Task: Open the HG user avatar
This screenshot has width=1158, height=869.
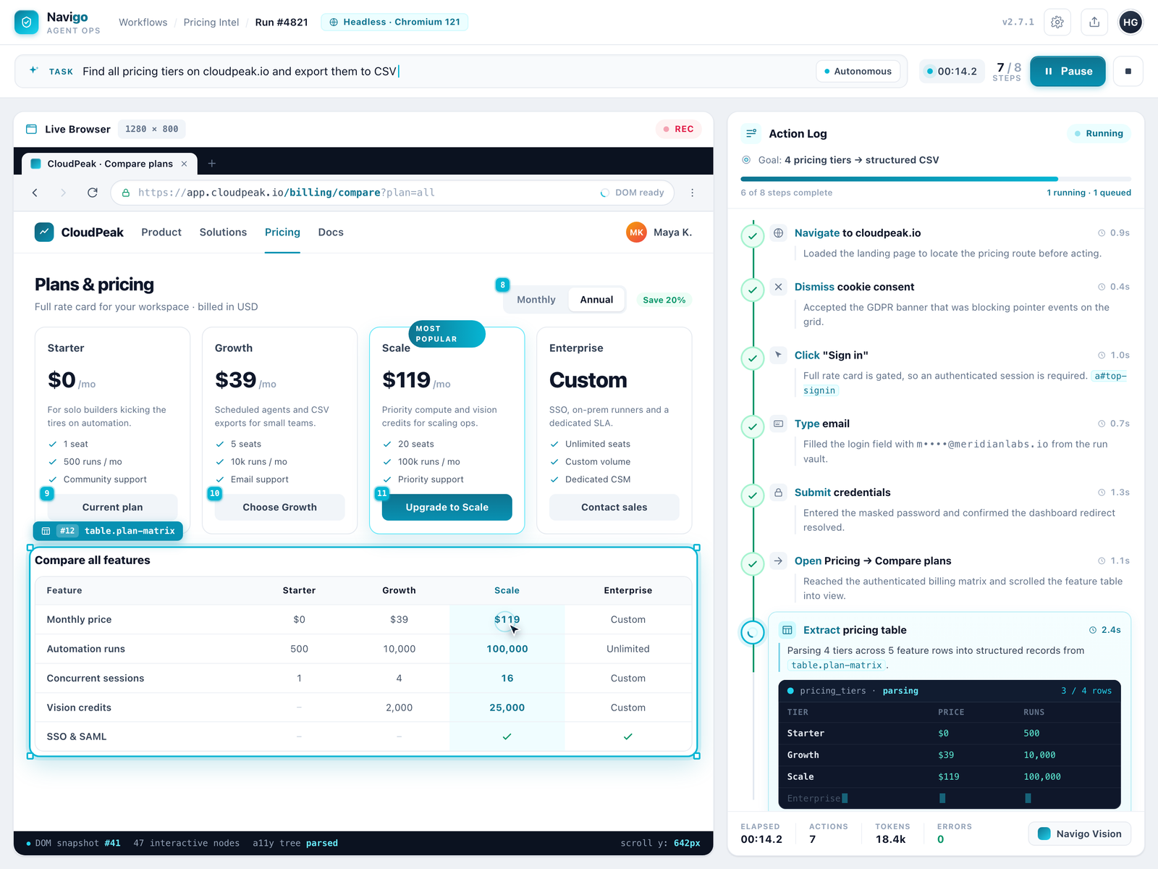Action: point(1130,22)
